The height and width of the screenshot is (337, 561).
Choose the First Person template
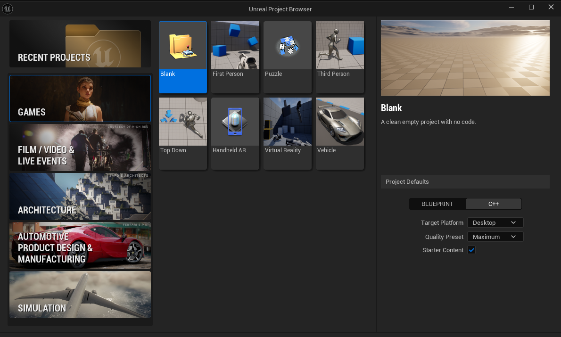(x=235, y=57)
